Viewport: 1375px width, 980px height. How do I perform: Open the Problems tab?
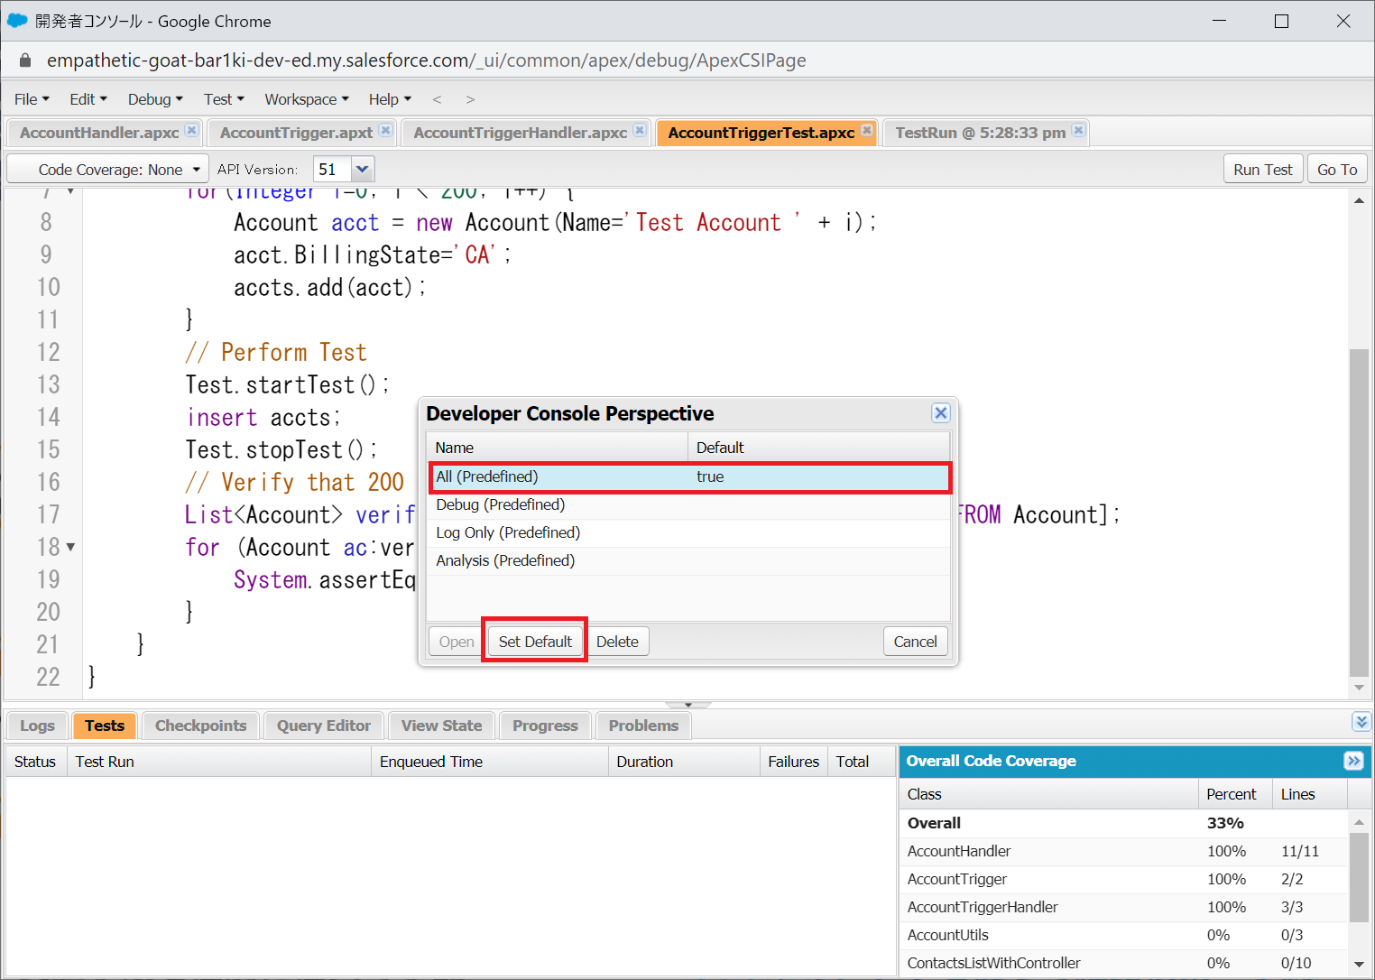643,726
